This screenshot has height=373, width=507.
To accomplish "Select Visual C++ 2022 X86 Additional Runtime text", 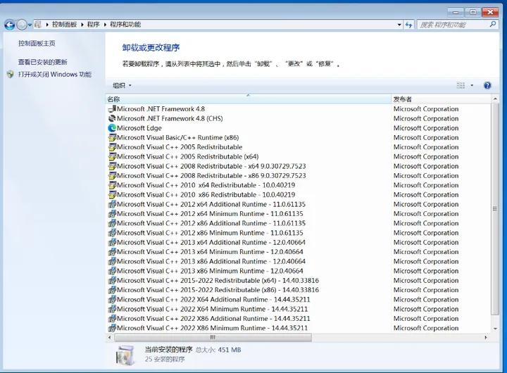I will 213,319.
